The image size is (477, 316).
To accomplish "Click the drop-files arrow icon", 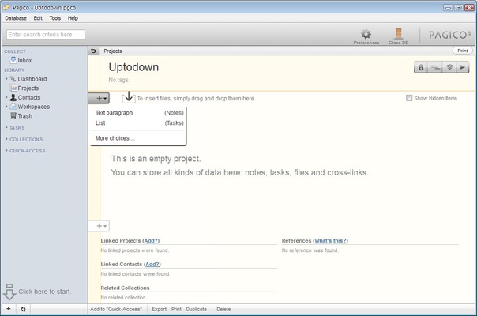I will pyautogui.click(x=129, y=97).
